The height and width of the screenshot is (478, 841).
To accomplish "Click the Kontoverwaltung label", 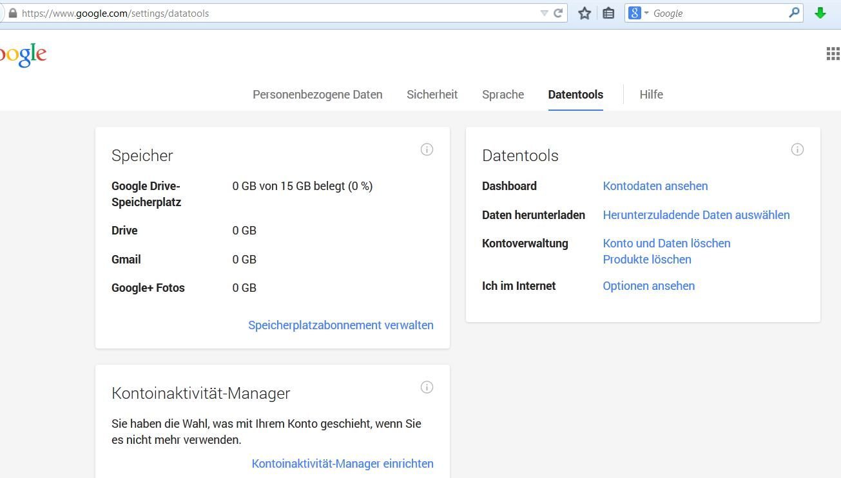I will 525,244.
